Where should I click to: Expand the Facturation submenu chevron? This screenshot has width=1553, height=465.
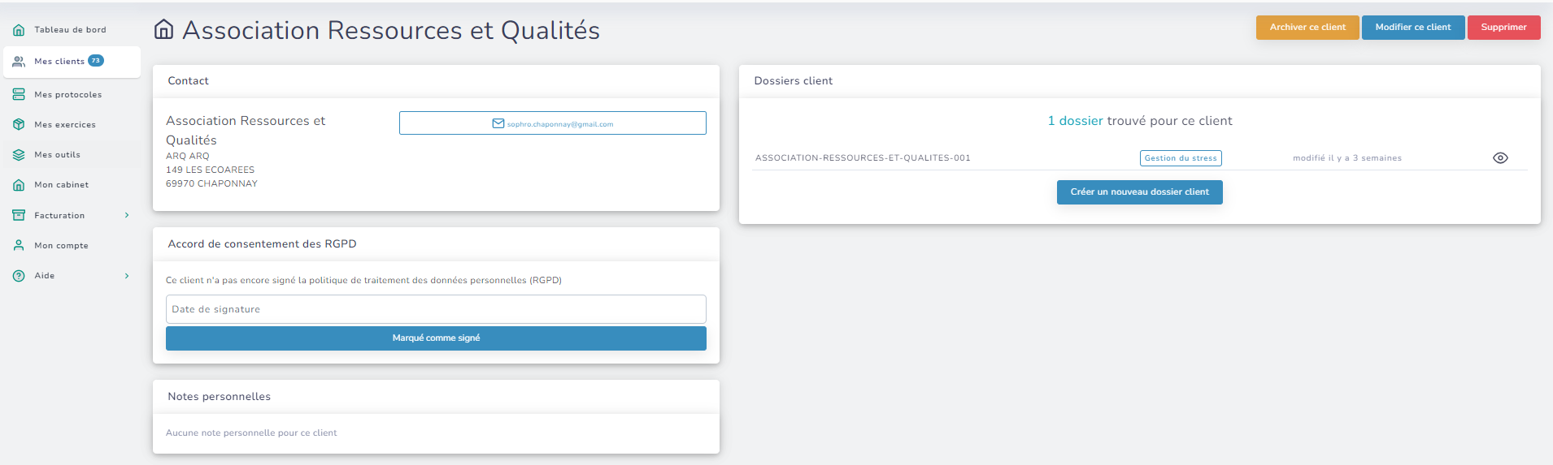(x=127, y=216)
